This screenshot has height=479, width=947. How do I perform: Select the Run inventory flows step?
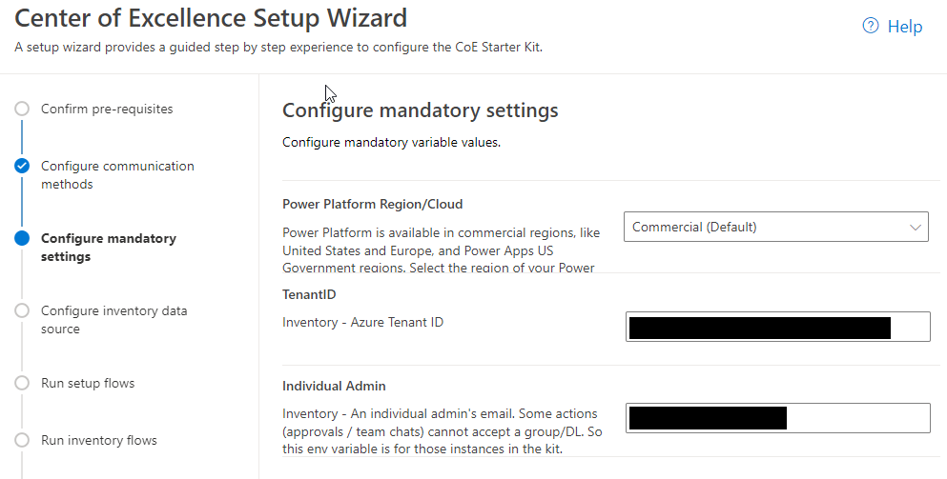click(99, 440)
